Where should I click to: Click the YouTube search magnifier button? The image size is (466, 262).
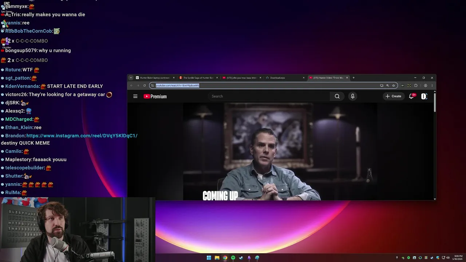point(337,96)
